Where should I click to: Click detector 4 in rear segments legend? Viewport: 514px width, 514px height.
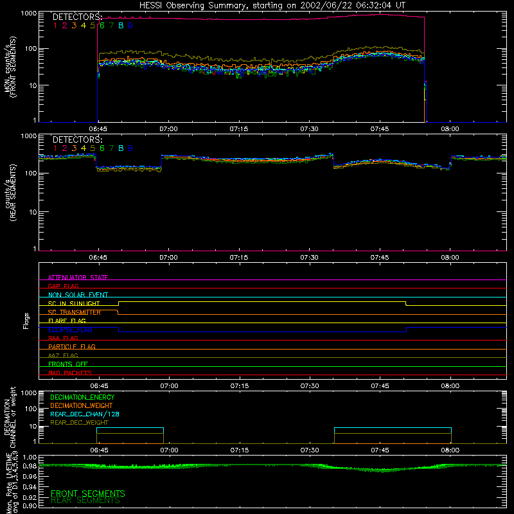(84, 148)
